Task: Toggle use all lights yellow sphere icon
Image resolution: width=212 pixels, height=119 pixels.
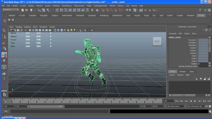Action: (68, 30)
